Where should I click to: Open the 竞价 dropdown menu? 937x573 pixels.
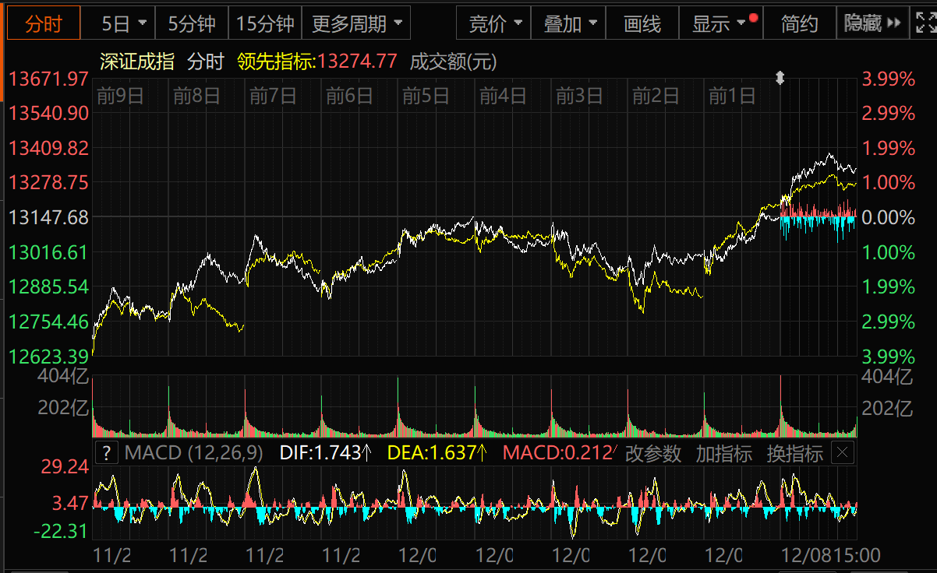tap(494, 24)
